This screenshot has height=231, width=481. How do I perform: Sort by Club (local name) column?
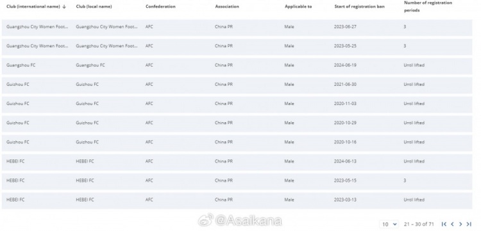[94, 7]
